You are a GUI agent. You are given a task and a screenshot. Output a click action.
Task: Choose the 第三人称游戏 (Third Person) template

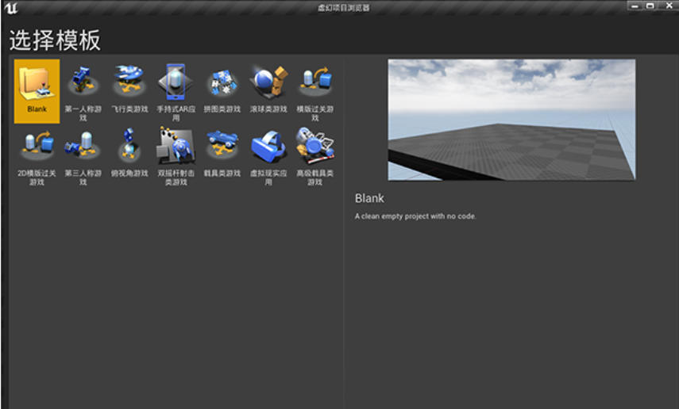(x=83, y=155)
